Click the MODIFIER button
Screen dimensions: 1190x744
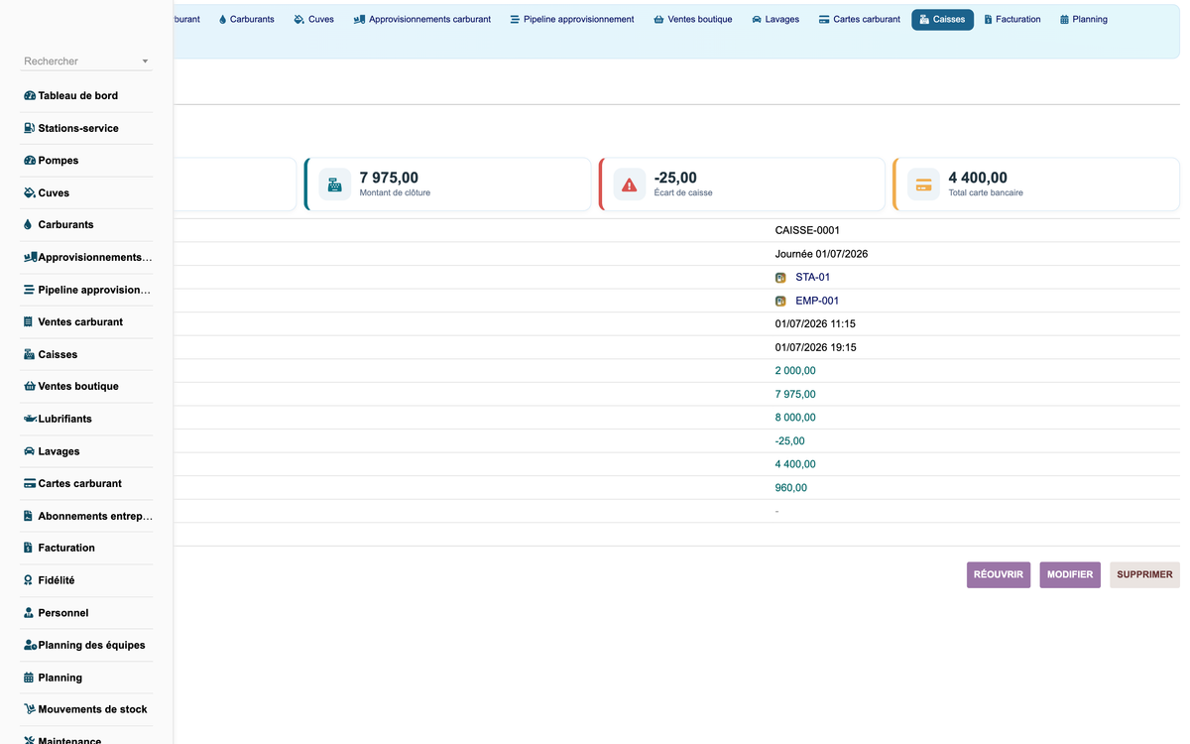(1070, 575)
